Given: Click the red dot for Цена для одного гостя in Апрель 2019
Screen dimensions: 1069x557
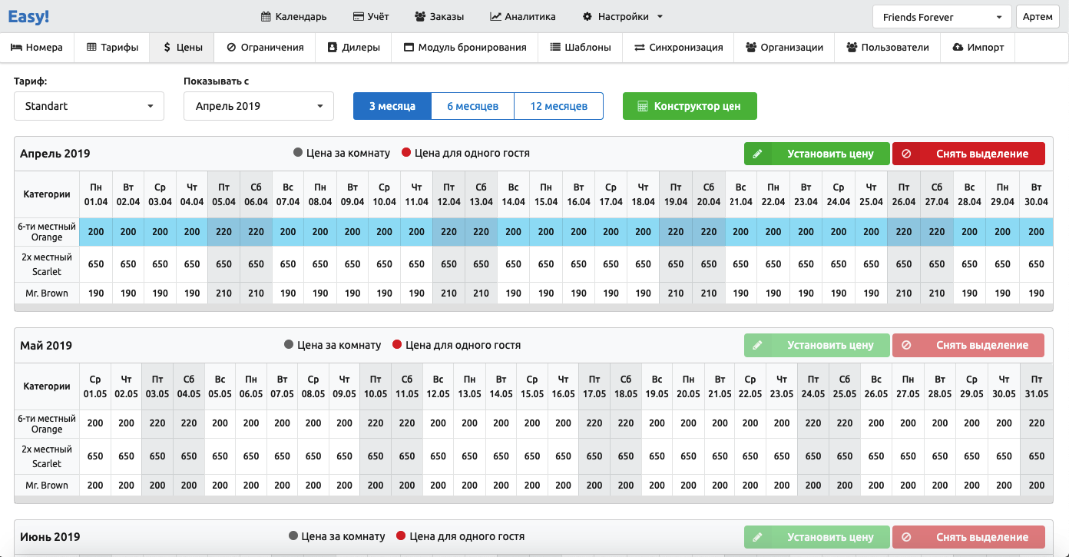Looking at the screenshot, I should (x=406, y=153).
